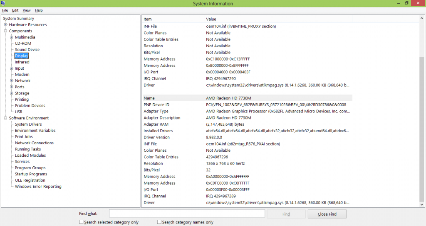Select the INF File iIVBM1ML_PROXY row

coord(247,26)
